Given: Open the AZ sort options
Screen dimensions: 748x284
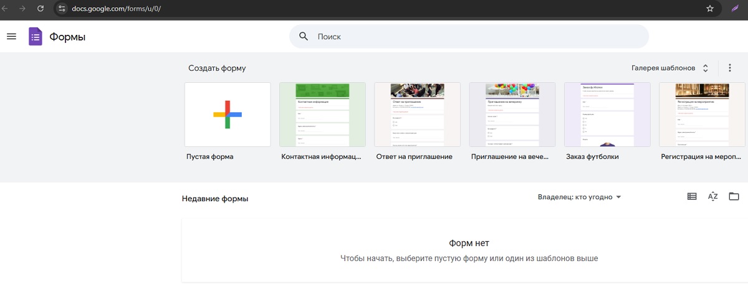Looking at the screenshot, I should point(713,197).
